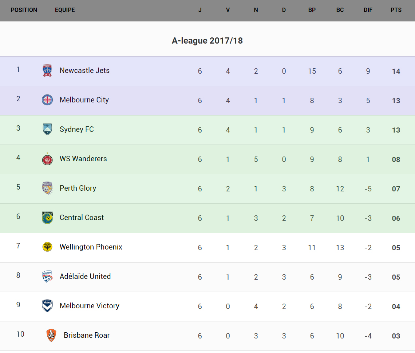This screenshot has width=415, height=353.
Task: Click the Adélaïde United crest
Action: coord(47,276)
